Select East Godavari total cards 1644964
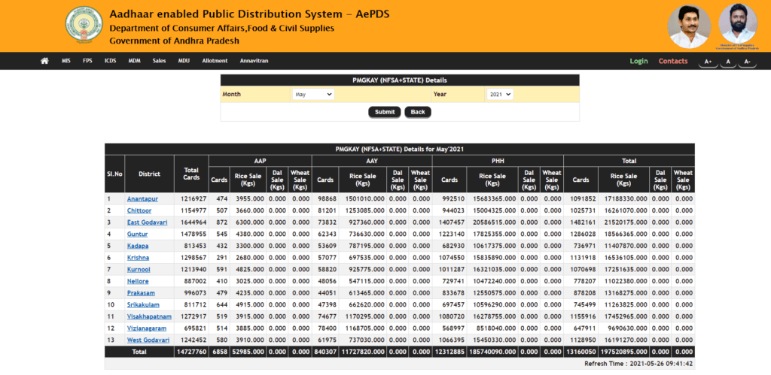The height and width of the screenshot is (375, 771). coord(194,222)
